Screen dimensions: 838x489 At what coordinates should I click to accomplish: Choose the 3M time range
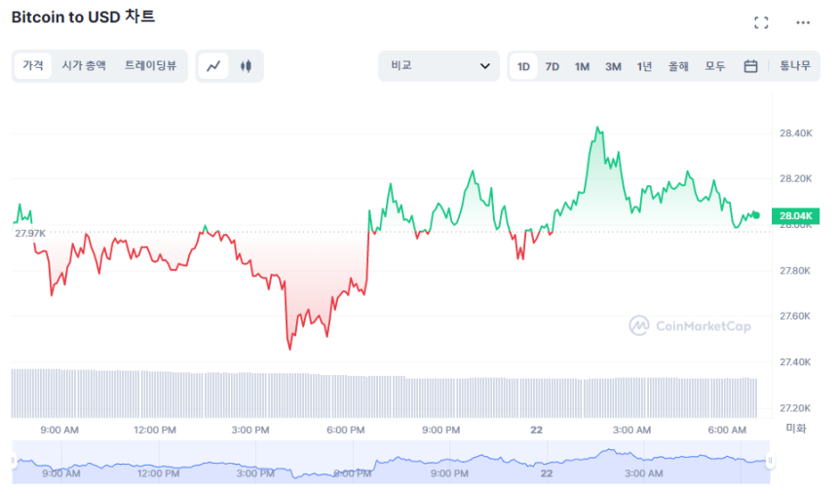(x=613, y=66)
